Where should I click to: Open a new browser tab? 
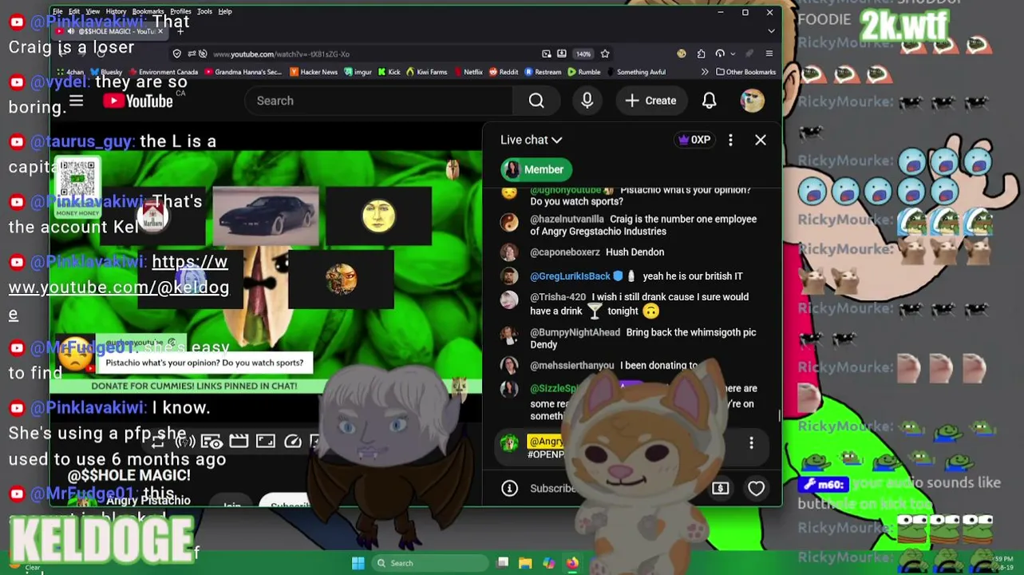point(180,31)
